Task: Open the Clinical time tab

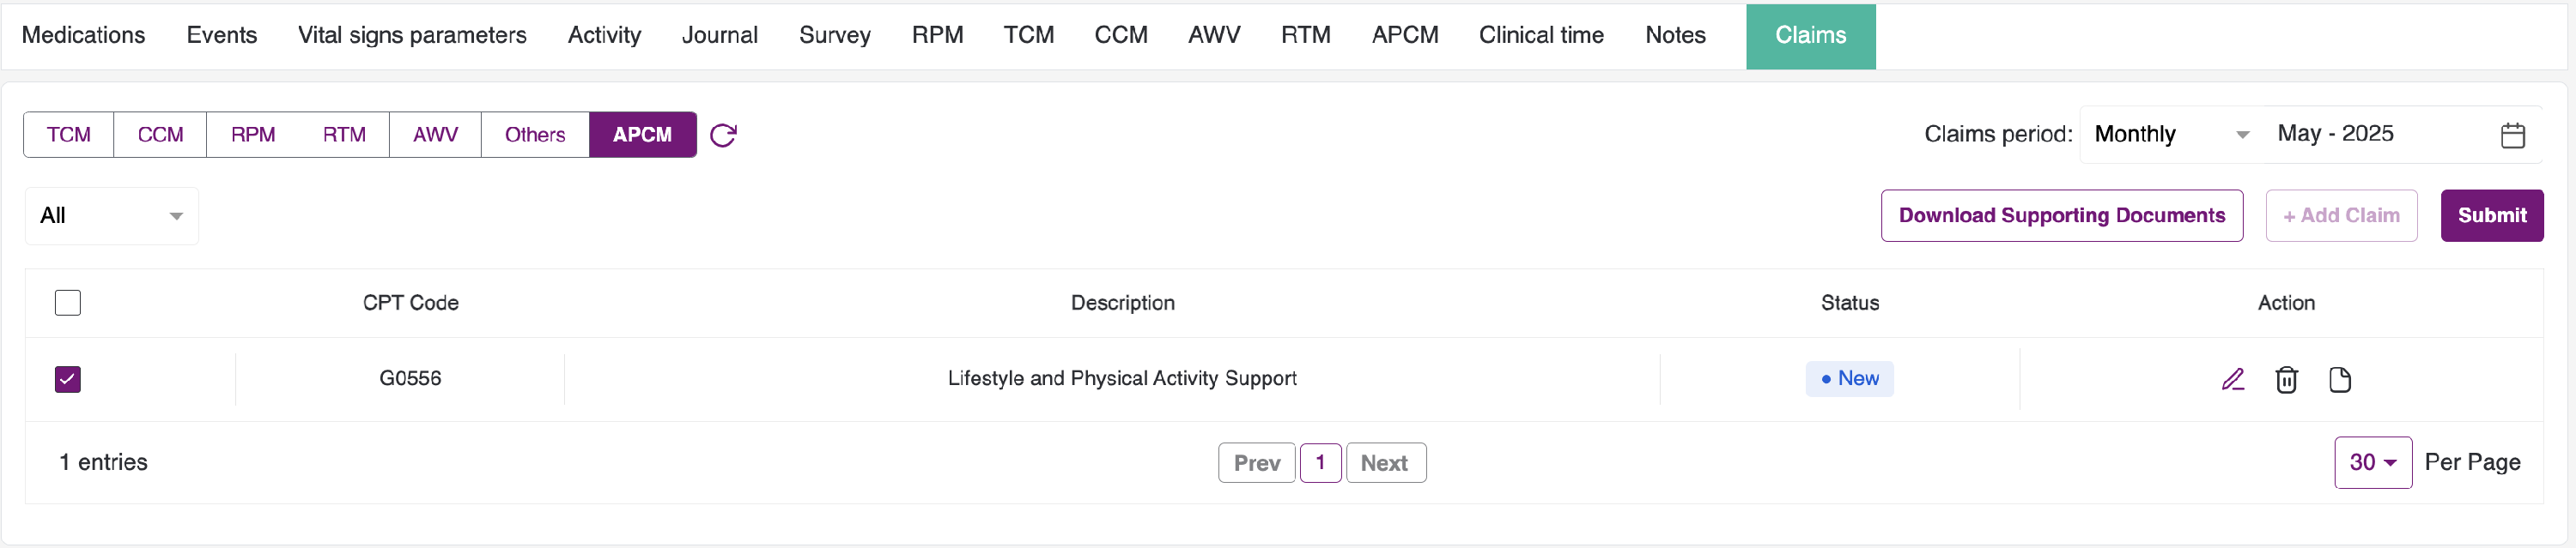Action: 1541,35
